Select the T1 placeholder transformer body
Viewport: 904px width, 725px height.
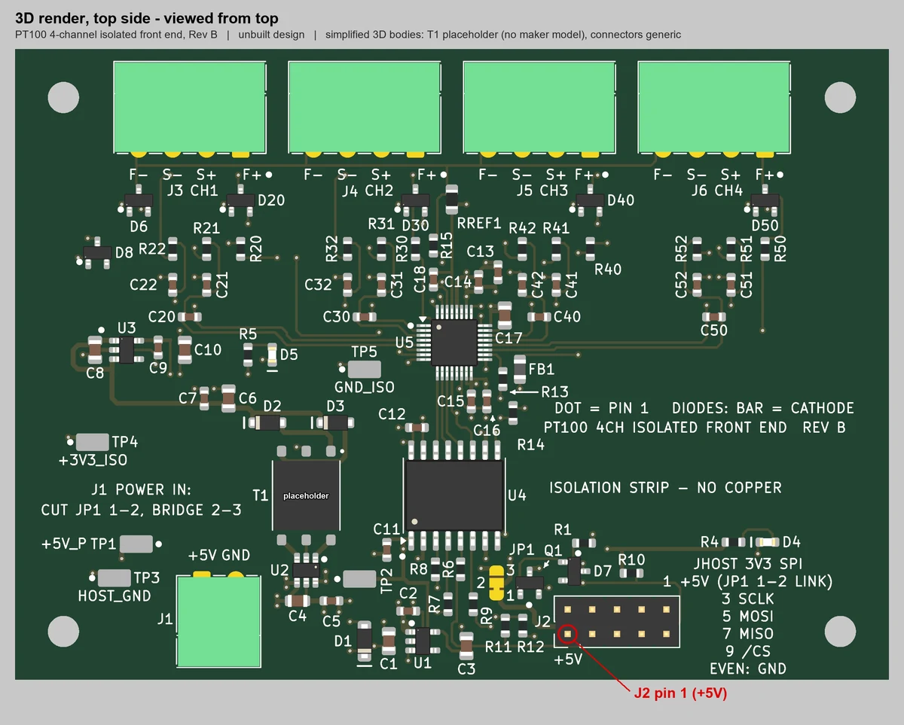(x=307, y=496)
